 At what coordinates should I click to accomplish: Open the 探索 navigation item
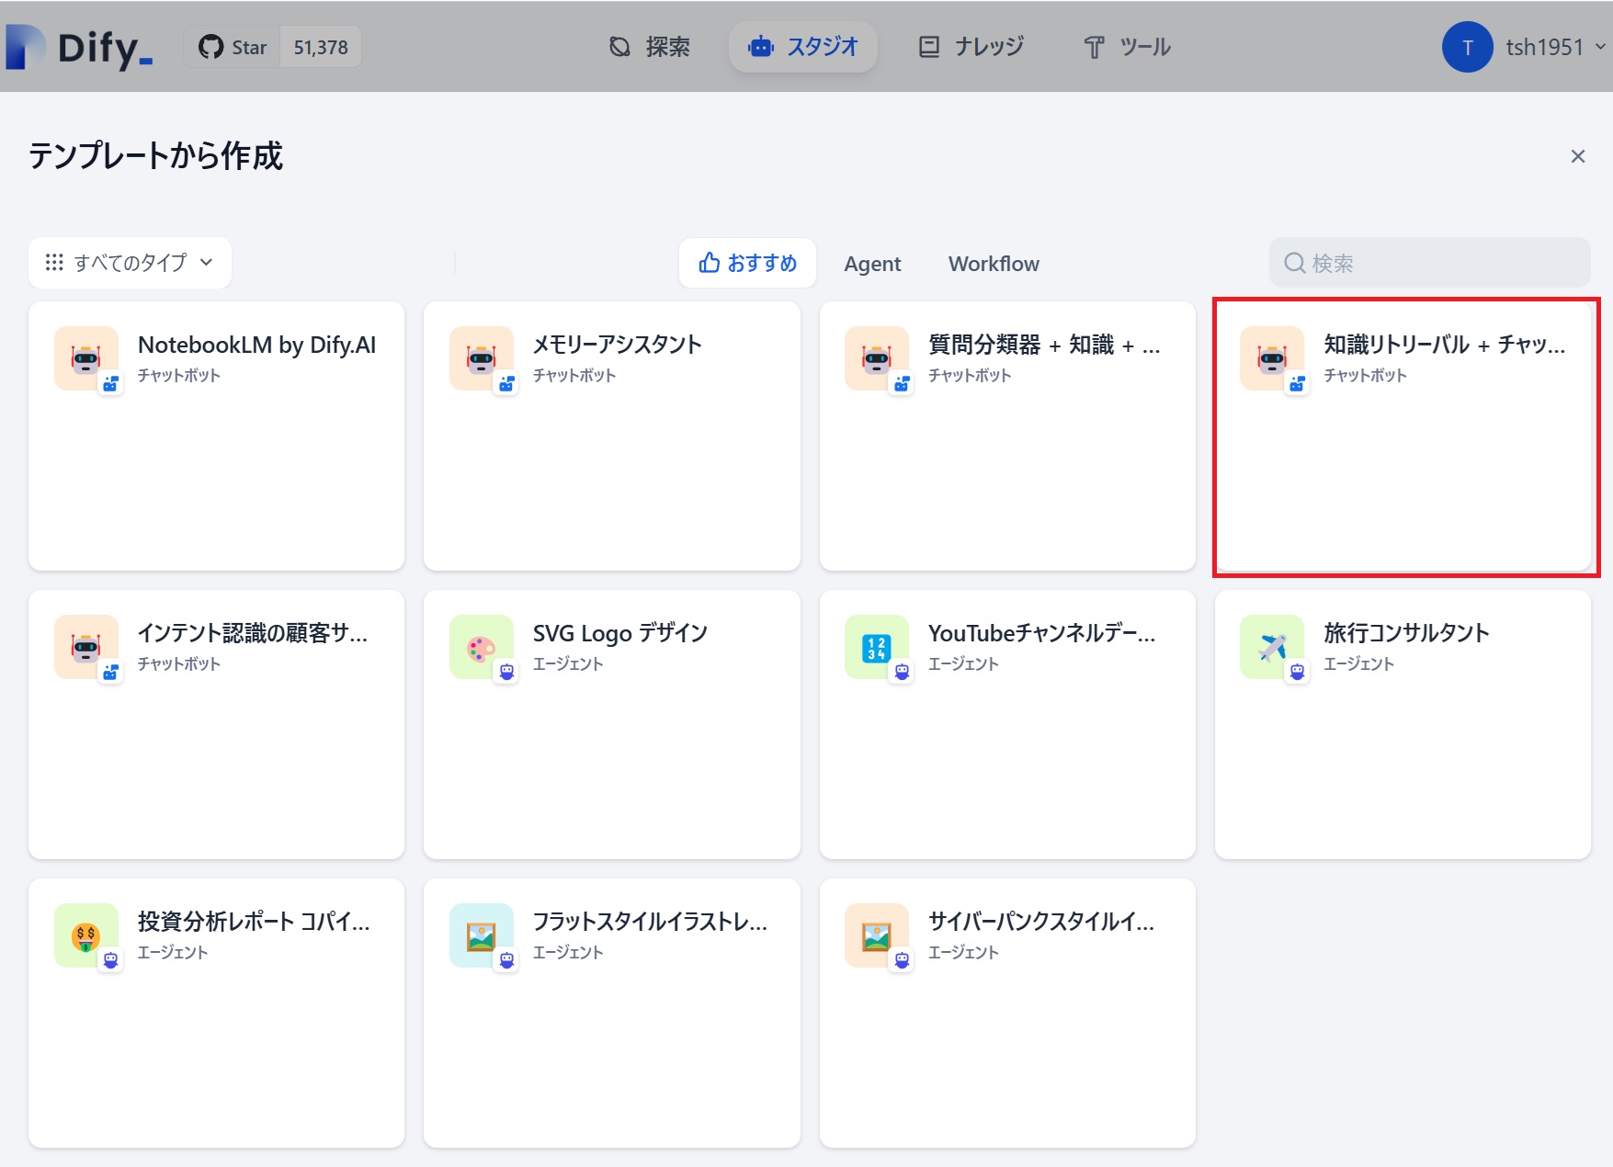click(x=650, y=47)
